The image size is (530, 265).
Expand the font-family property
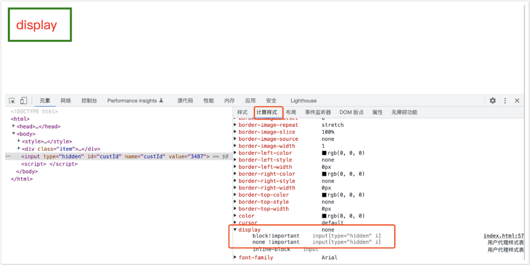[x=235, y=257]
